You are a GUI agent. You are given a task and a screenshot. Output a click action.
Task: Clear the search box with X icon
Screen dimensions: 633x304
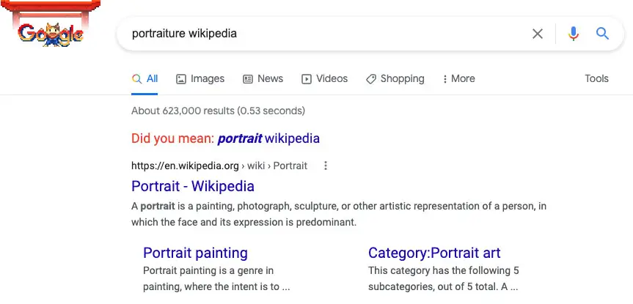click(538, 34)
